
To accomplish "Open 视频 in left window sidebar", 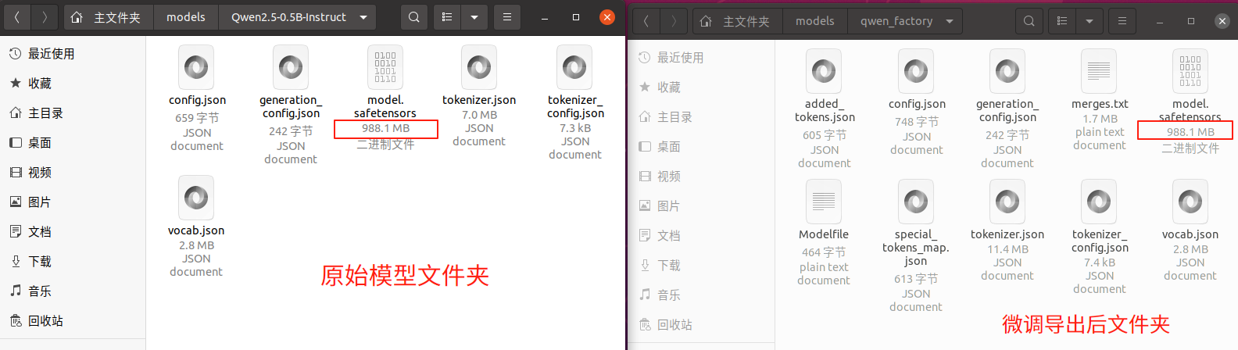I will [73, 173].
